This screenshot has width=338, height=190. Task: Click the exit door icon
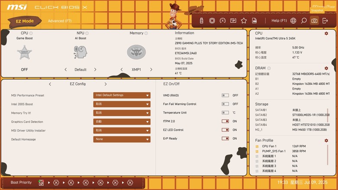point(325,21)
